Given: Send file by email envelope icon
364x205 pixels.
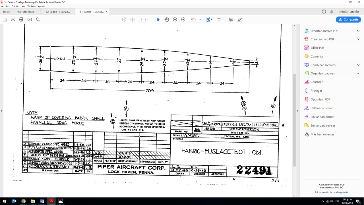Looking at the screenshot, I should click(30, 19).
